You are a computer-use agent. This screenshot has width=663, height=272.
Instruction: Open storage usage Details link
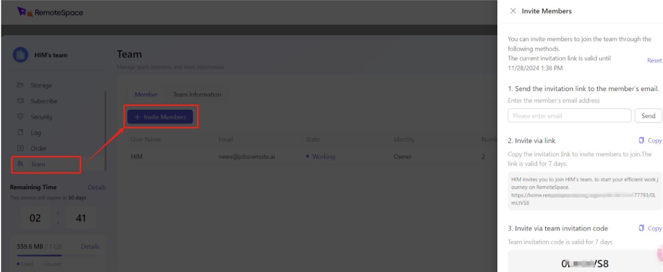coord(90,246)
